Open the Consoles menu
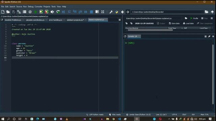The height and width of the screenshot is (121, 216). click(x=38, y=7)
